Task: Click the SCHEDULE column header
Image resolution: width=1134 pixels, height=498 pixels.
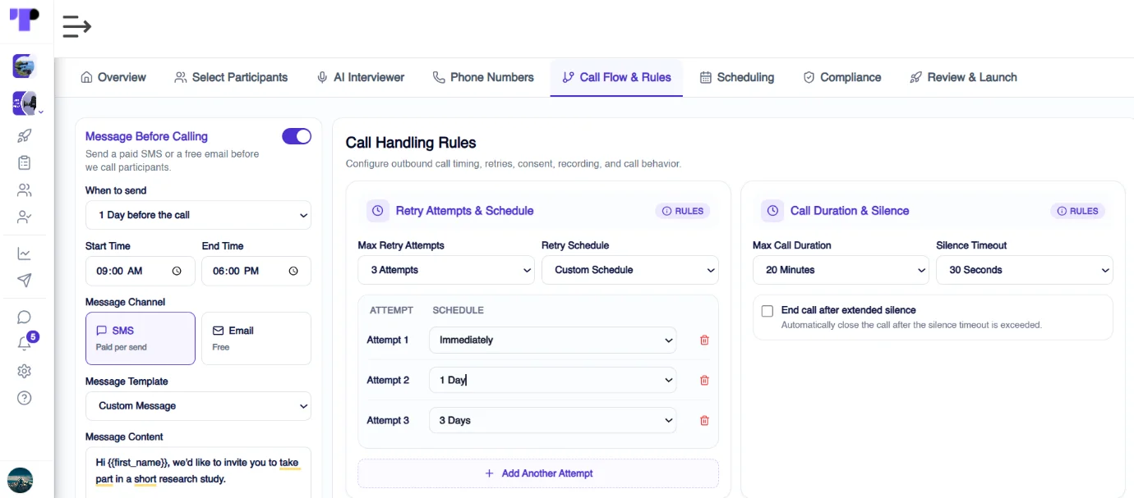Action: [458, 310]
